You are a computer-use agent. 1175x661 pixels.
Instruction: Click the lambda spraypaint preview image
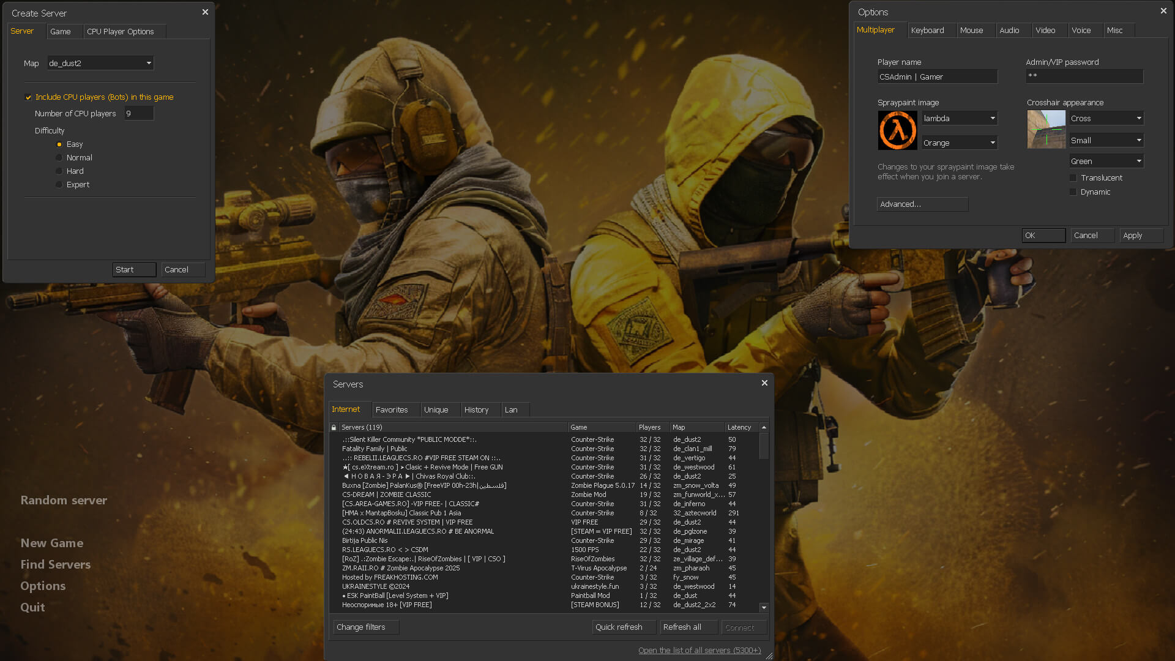click(x=897, y=130)
